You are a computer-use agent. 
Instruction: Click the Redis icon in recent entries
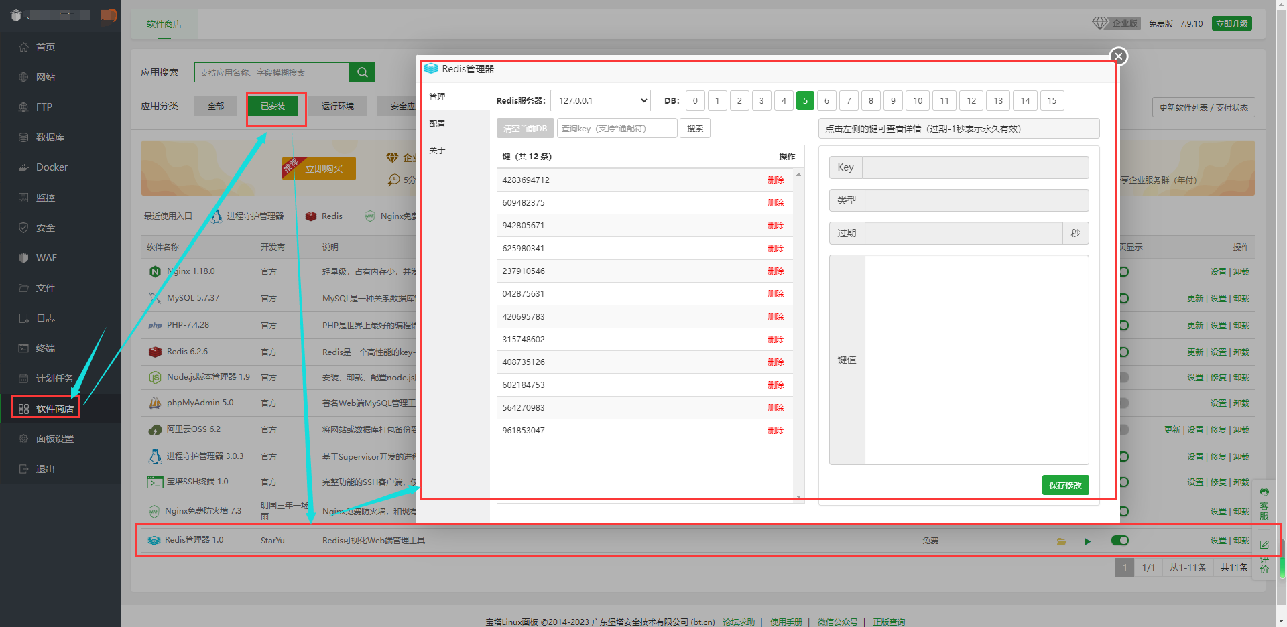point(311,216)
